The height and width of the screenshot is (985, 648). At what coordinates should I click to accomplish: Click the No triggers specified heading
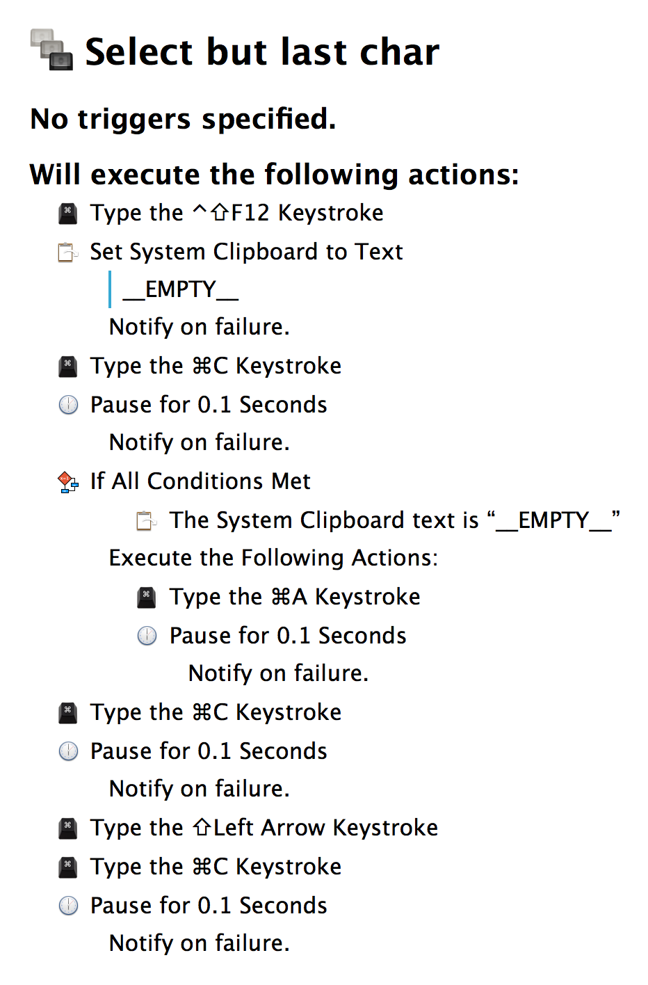(x=184, y=119)
